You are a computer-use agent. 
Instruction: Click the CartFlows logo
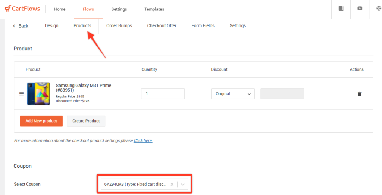pyautogui.click(x=22, y=9)
